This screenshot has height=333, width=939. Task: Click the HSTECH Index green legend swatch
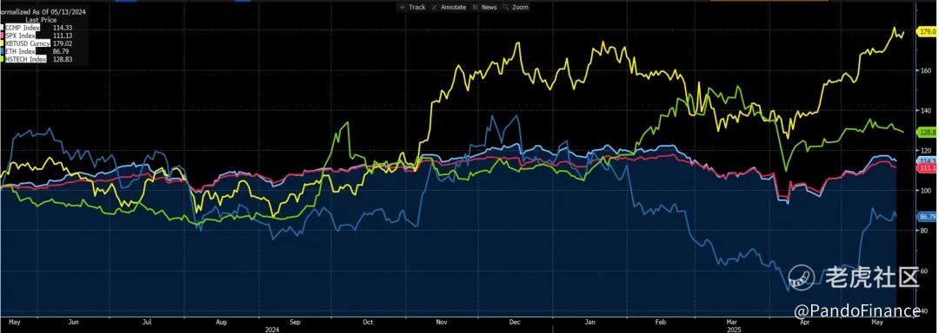point(3,60)
